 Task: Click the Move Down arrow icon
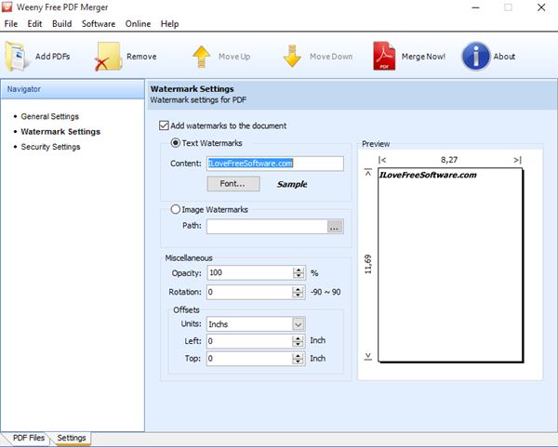click(x=292, y=56)
